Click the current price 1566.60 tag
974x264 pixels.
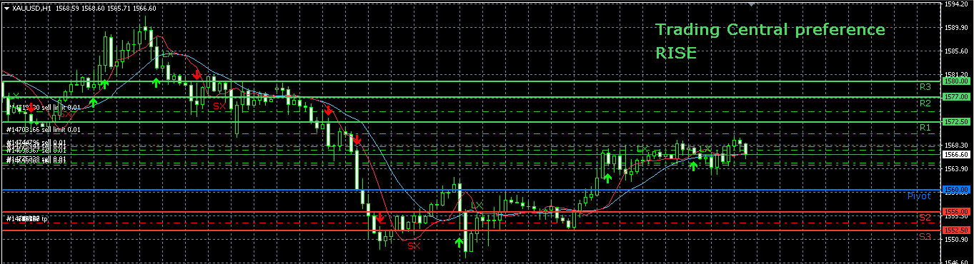pyautogui.click(x=956, y=154)
